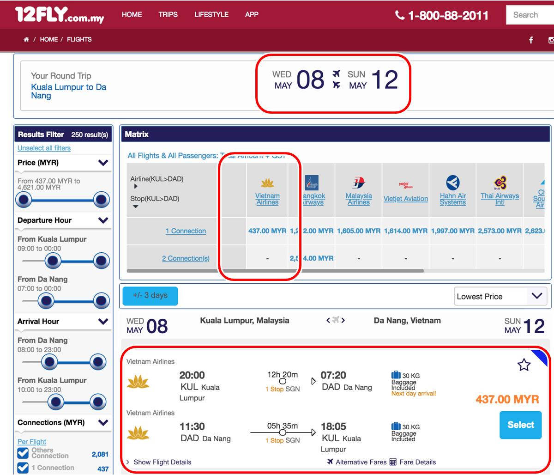Click the matrix horizontal scrollbar
The image size is (554, 475).
coord(275,271)
